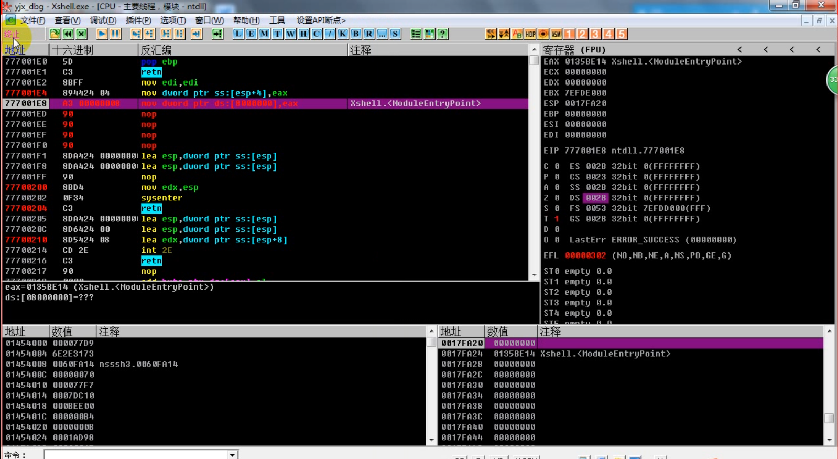Click disassembly scrollbar up arrow

point(534,50)
